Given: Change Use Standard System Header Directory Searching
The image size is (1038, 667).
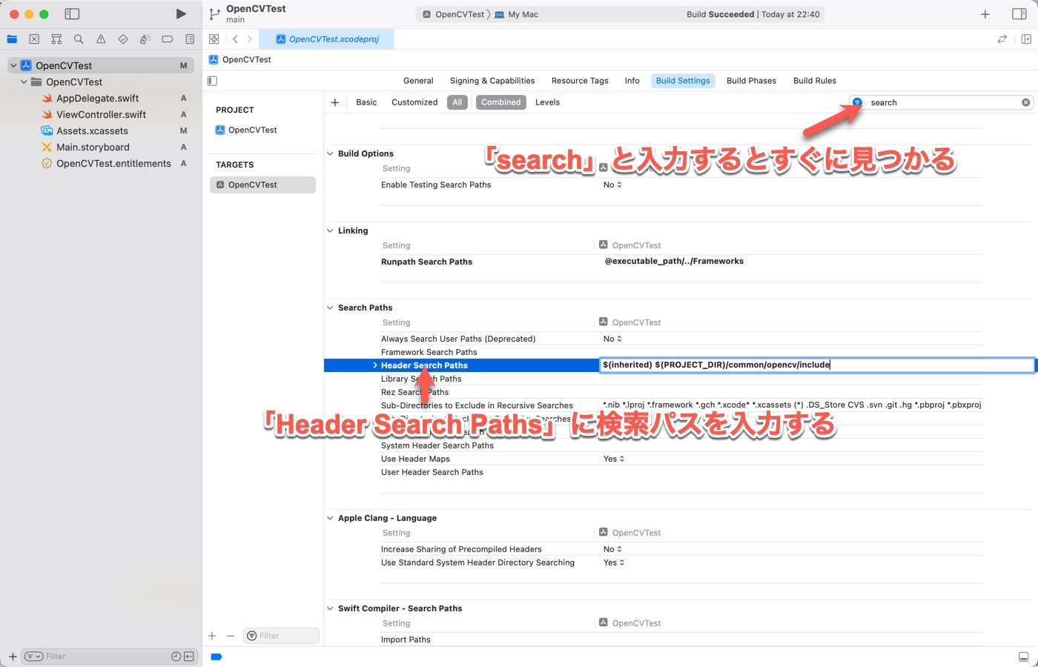Looking at the screenshot, I should pyautogui.click(x=614, y=563).
